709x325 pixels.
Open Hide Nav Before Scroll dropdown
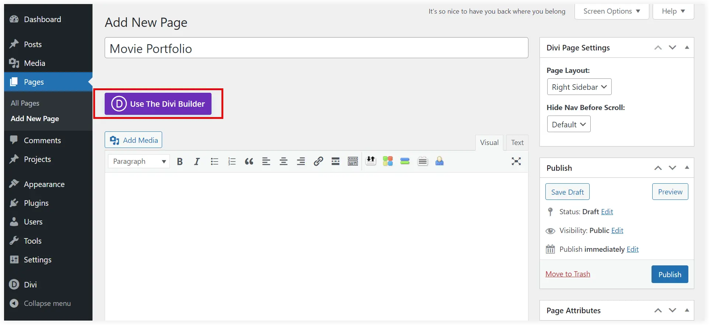click(x=569, y=124)
